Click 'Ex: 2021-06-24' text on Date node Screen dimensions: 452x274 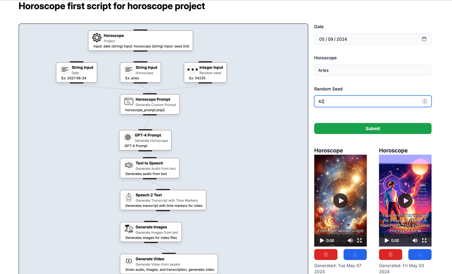pyautogui.click(x=74, y=78)
